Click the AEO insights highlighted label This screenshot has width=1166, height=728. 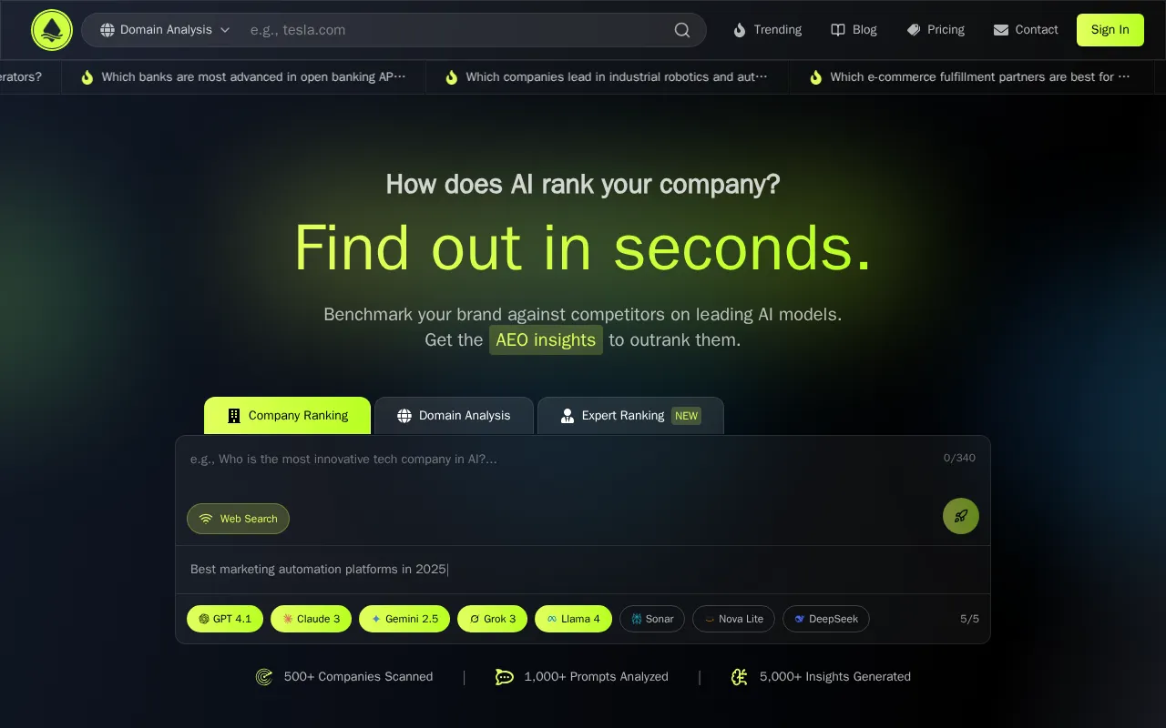click(546, 340)
